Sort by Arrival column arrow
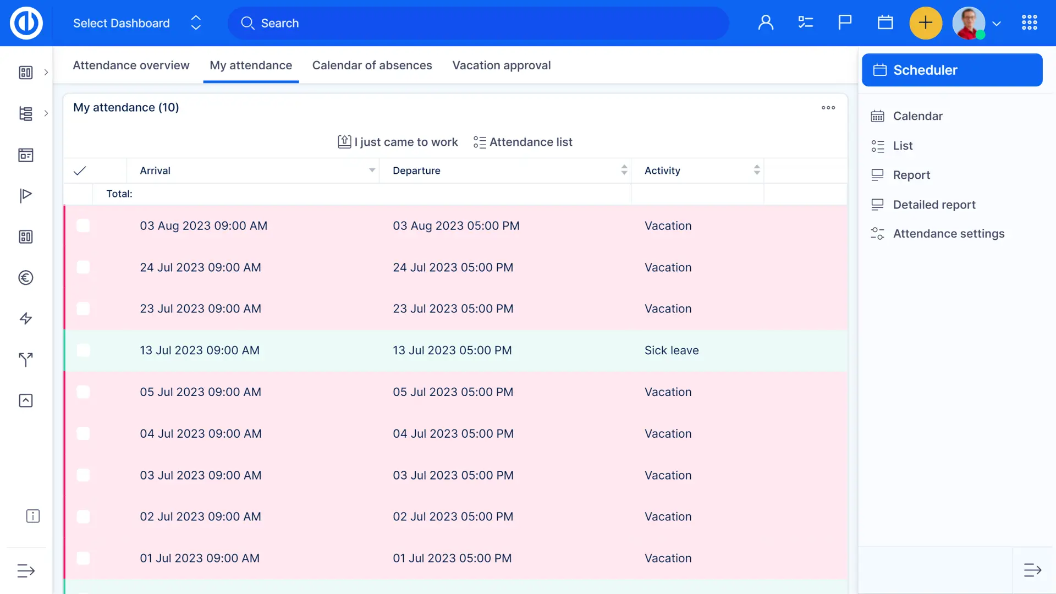1056x594 pixels. pos(372,170)
